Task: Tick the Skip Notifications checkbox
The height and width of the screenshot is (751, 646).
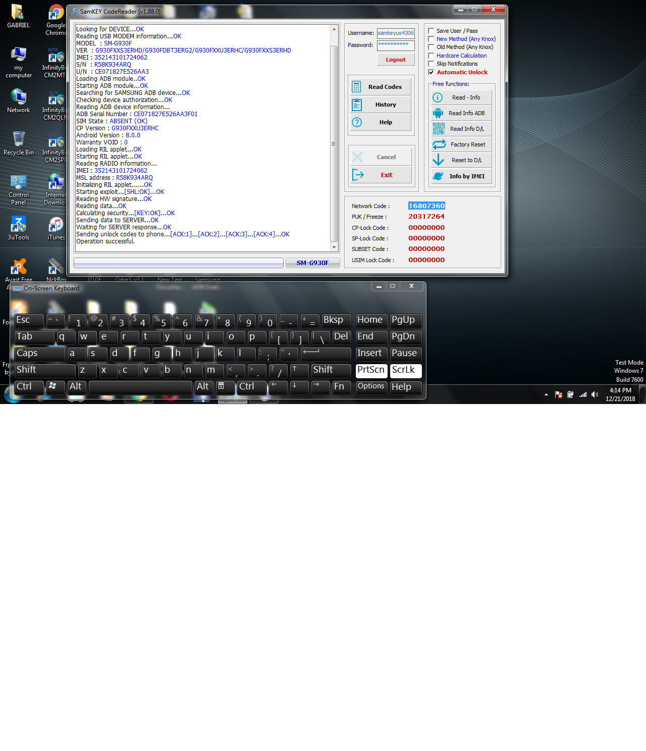Action: [x=431, y=64]
